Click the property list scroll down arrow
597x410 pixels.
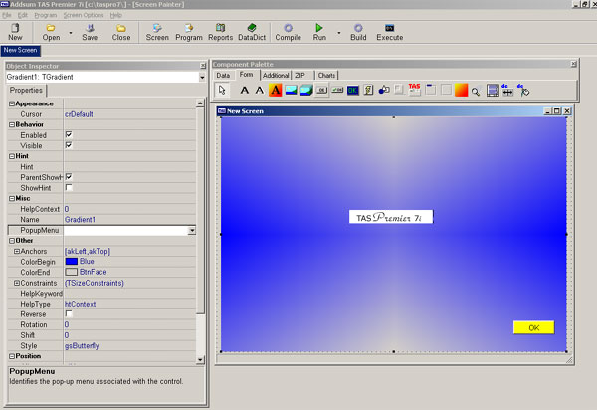click(200, 360)
